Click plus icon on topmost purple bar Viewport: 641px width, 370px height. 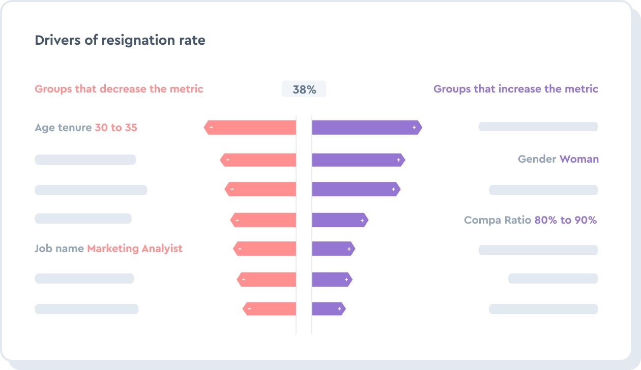(x=414, y=127)
